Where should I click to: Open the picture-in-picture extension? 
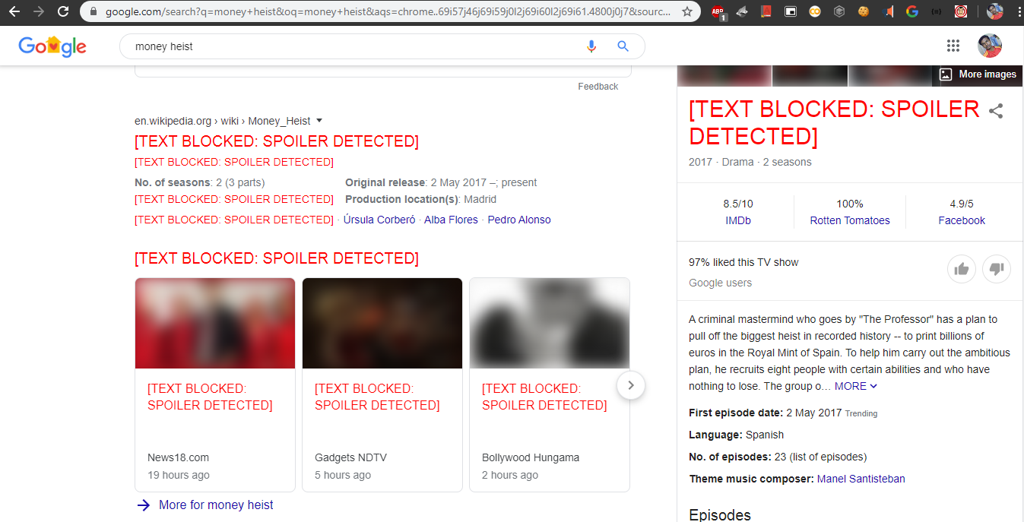click(791, 11)
